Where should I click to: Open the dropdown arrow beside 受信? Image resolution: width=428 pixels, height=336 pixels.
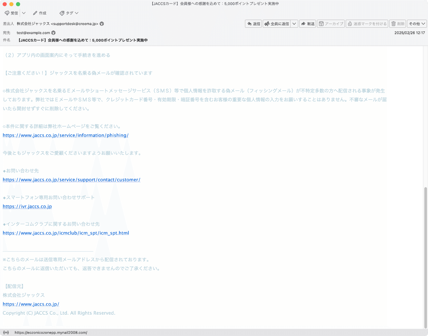coord(24,13)
